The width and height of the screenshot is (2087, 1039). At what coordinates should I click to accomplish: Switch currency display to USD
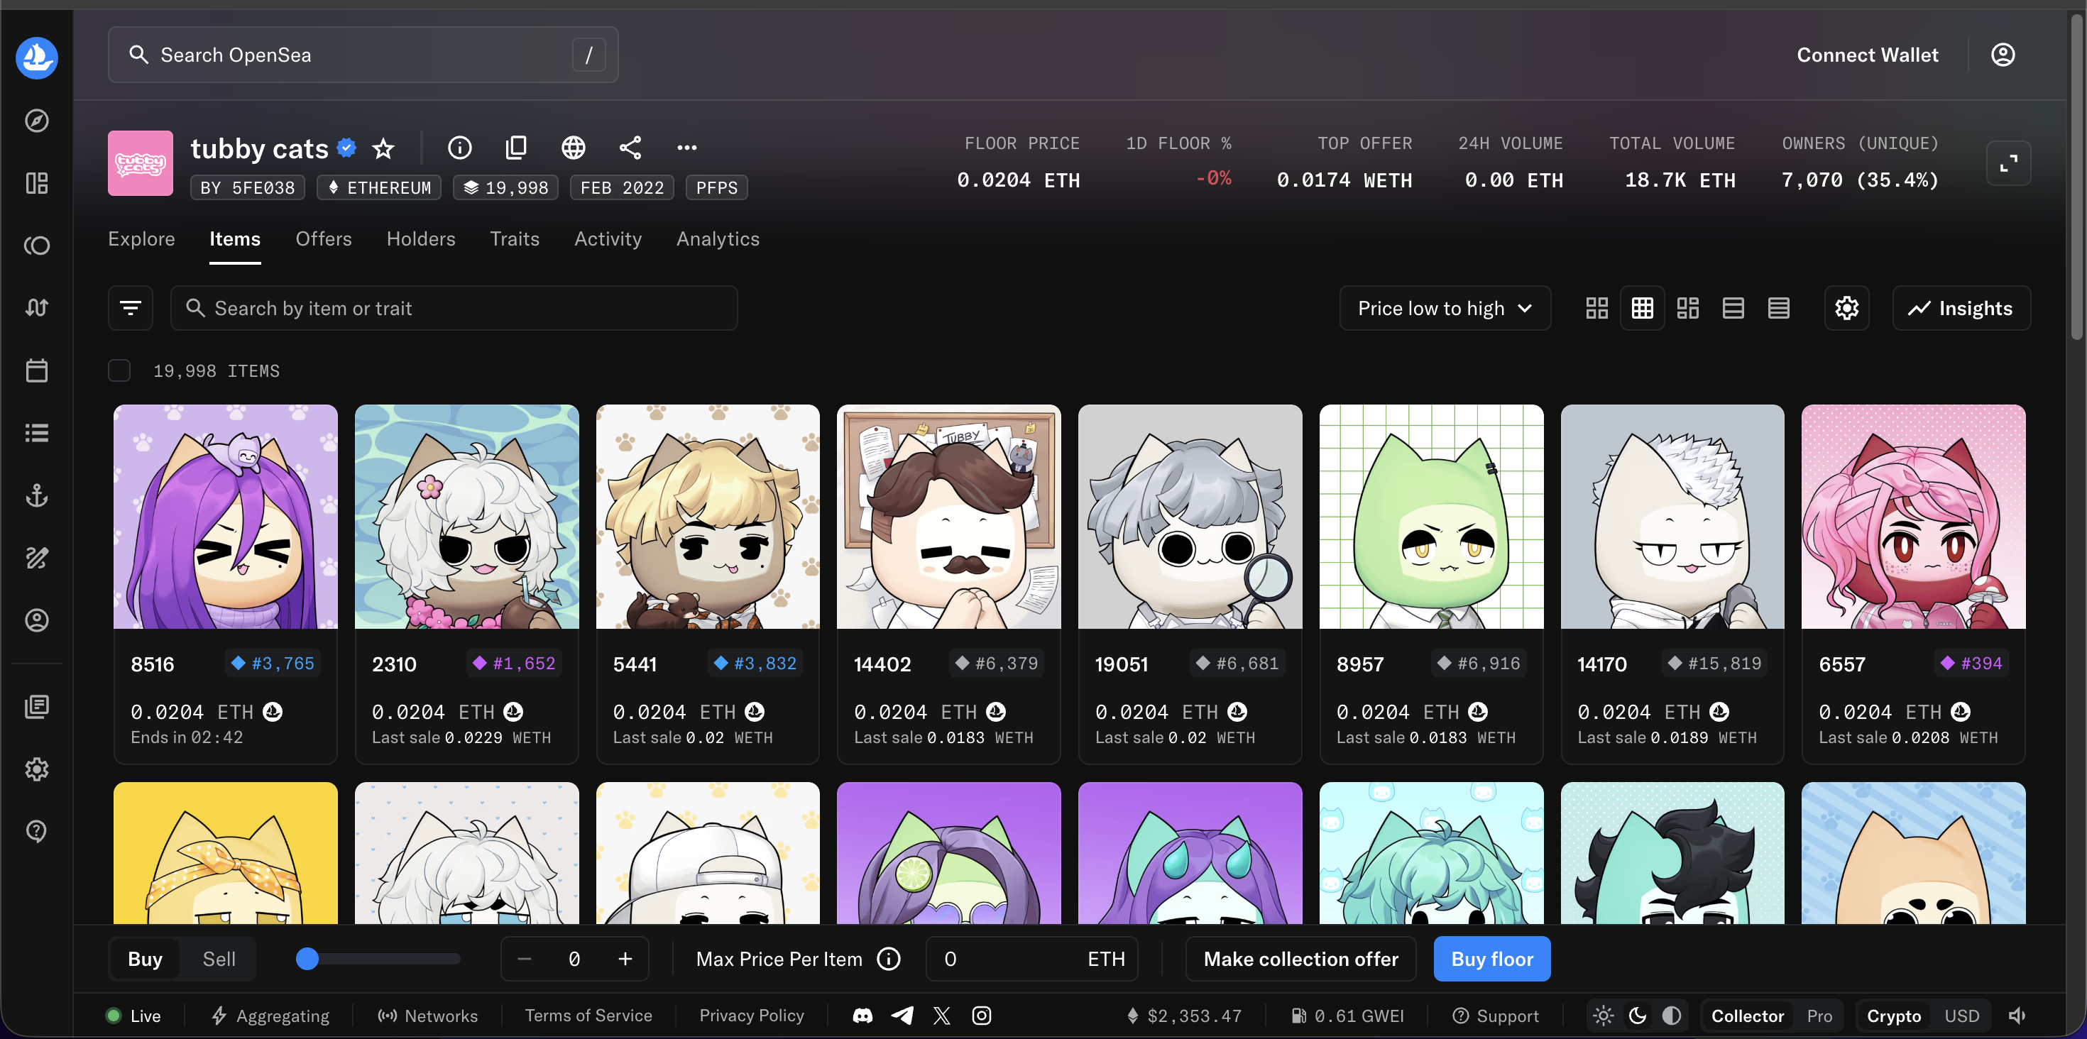pyautogui.click(x=1961, y=1016)
